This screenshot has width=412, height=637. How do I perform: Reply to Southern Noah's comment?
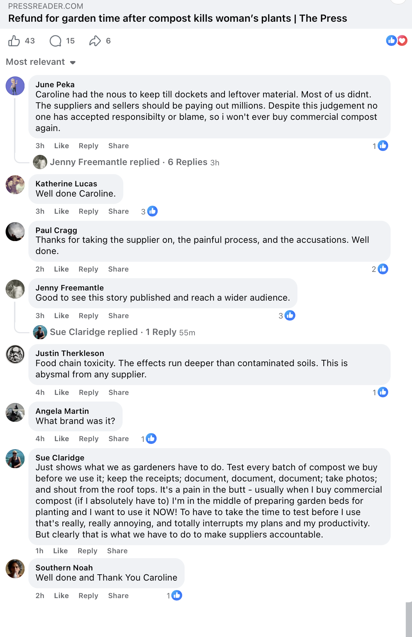(88, 596)
